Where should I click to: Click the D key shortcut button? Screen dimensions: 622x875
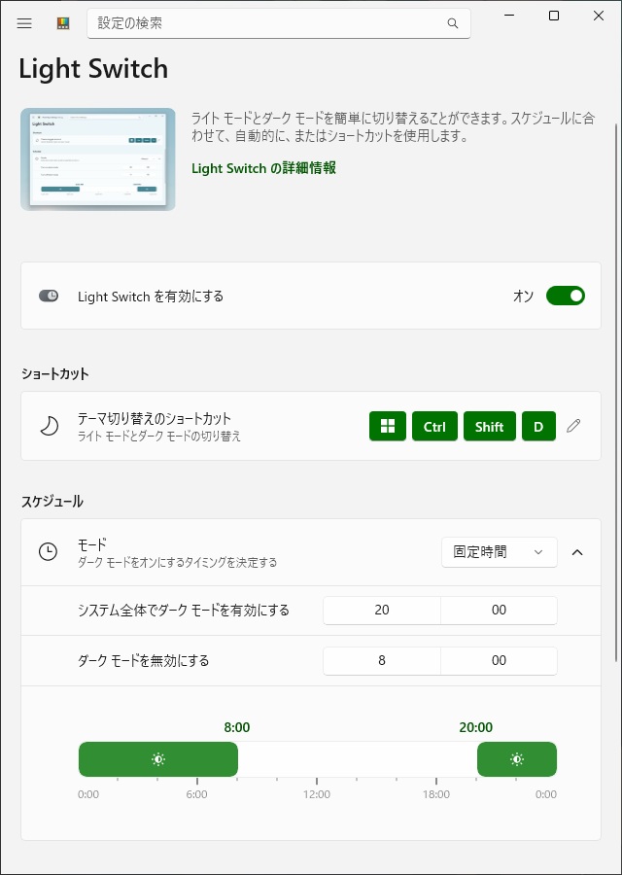pyautogui.click(x=538, y=426)
